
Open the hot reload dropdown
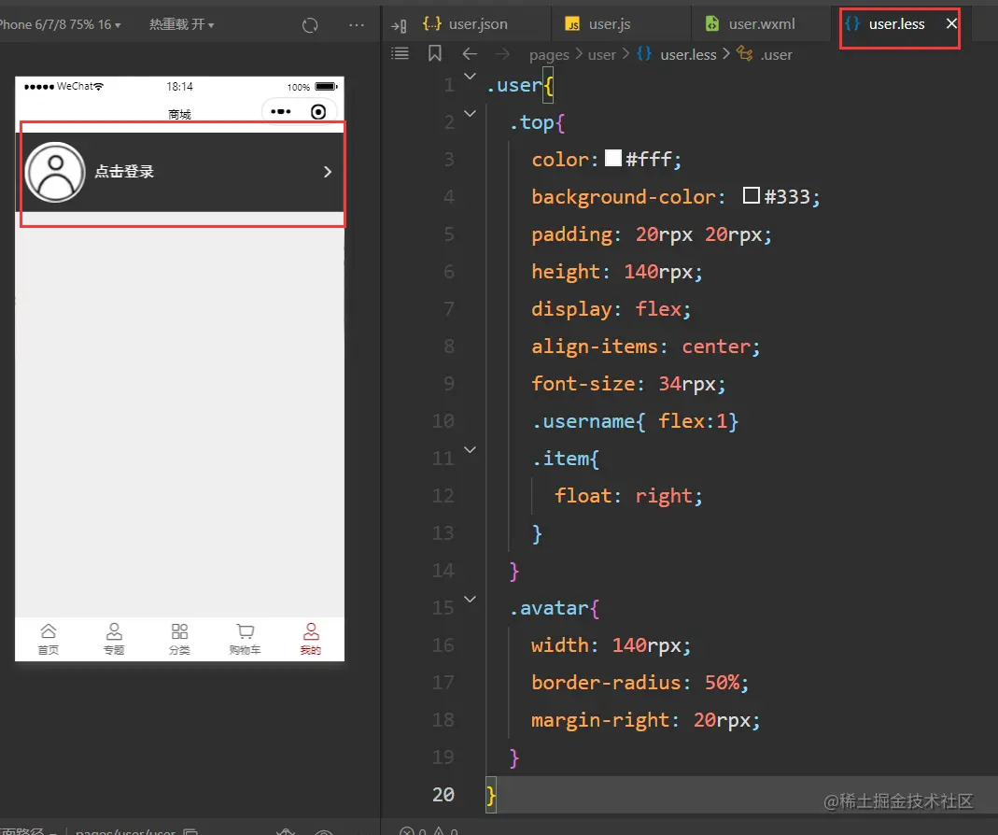(181, 24)
